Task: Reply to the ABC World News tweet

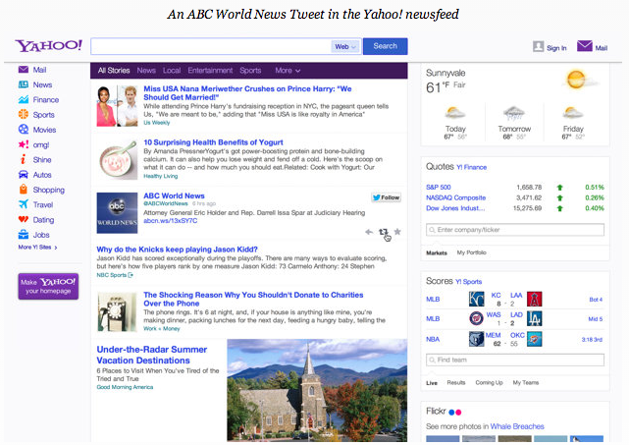Action: click(369, 232)
